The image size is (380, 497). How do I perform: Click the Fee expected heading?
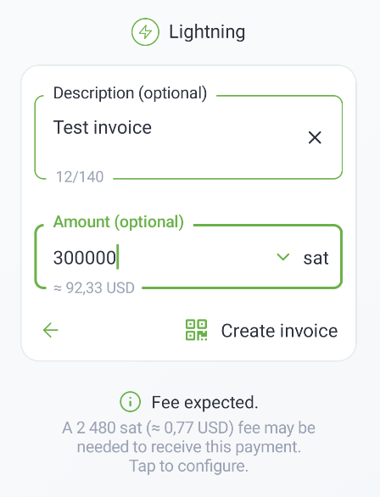[204, 403]
